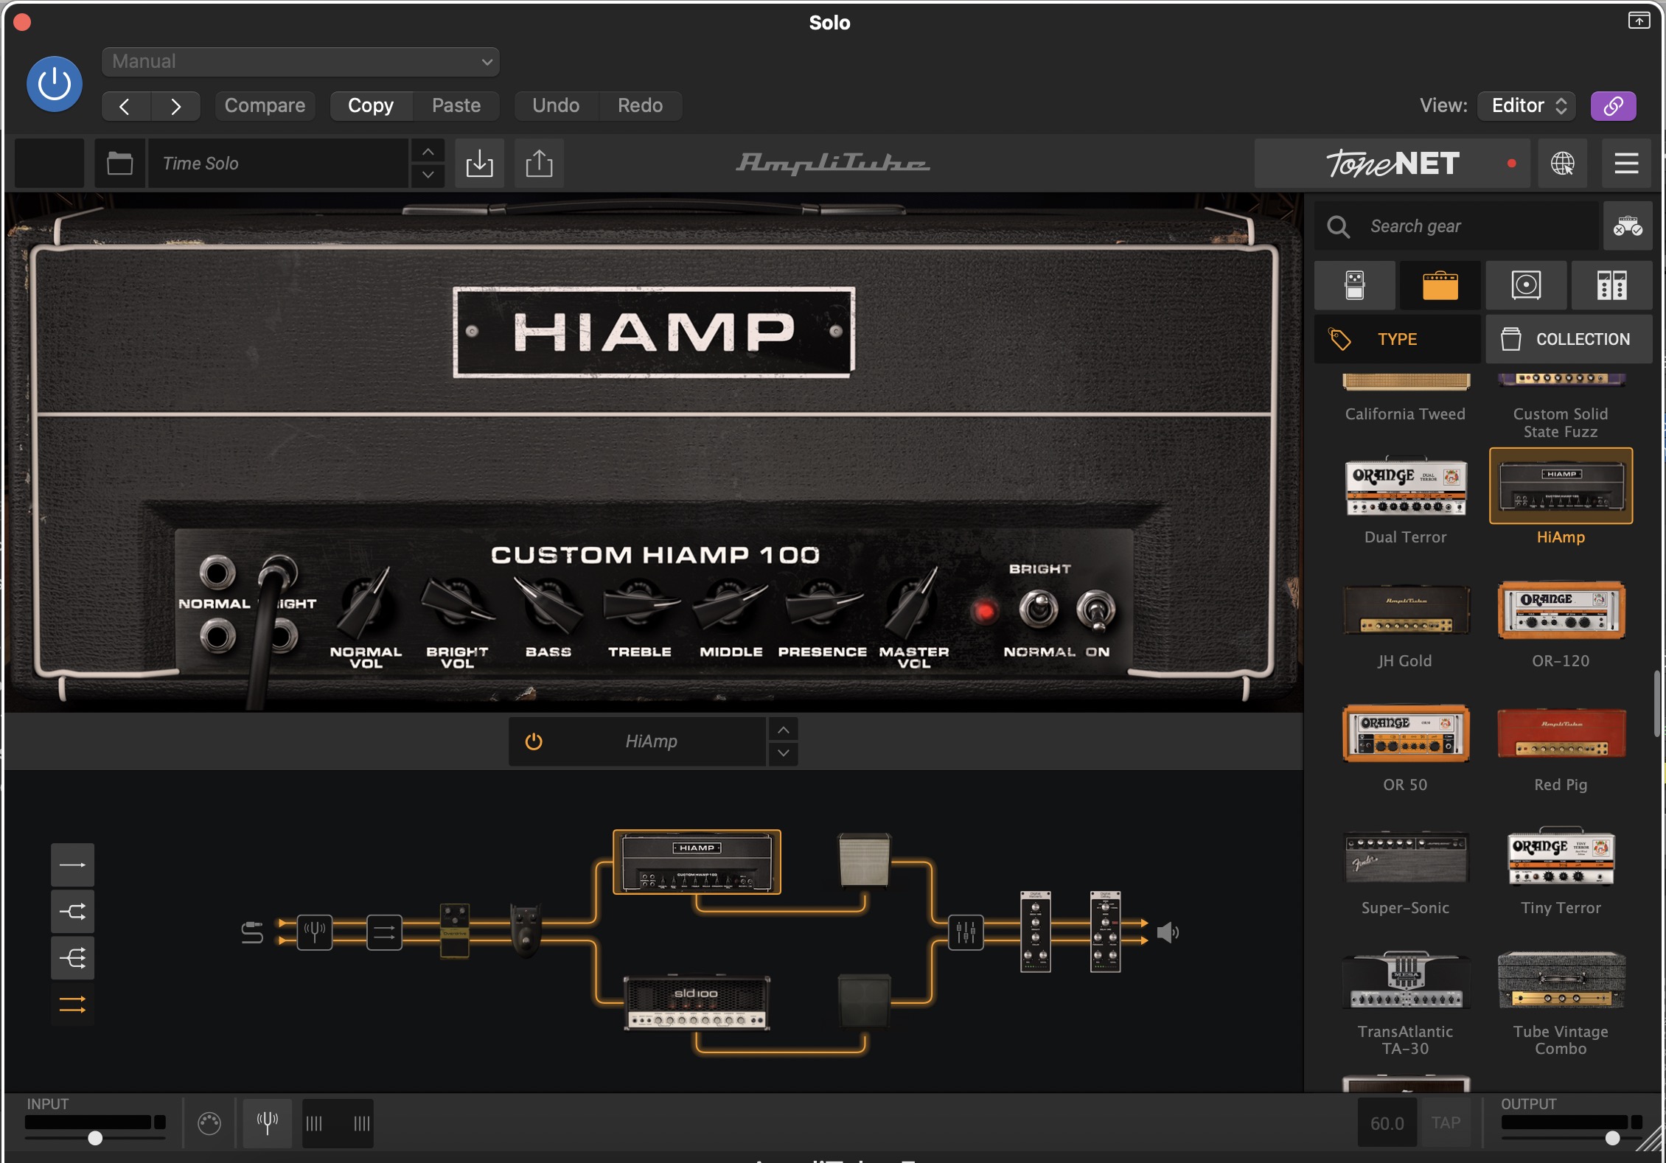1666x1163 pixels.
Task: Open the View Editor dropdown
Action: pyautogui.click(x=1527, y=105)
